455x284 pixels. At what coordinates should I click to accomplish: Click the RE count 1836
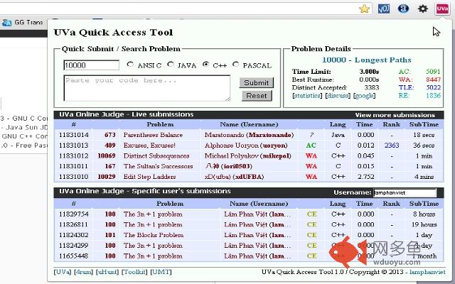point(434,96)
